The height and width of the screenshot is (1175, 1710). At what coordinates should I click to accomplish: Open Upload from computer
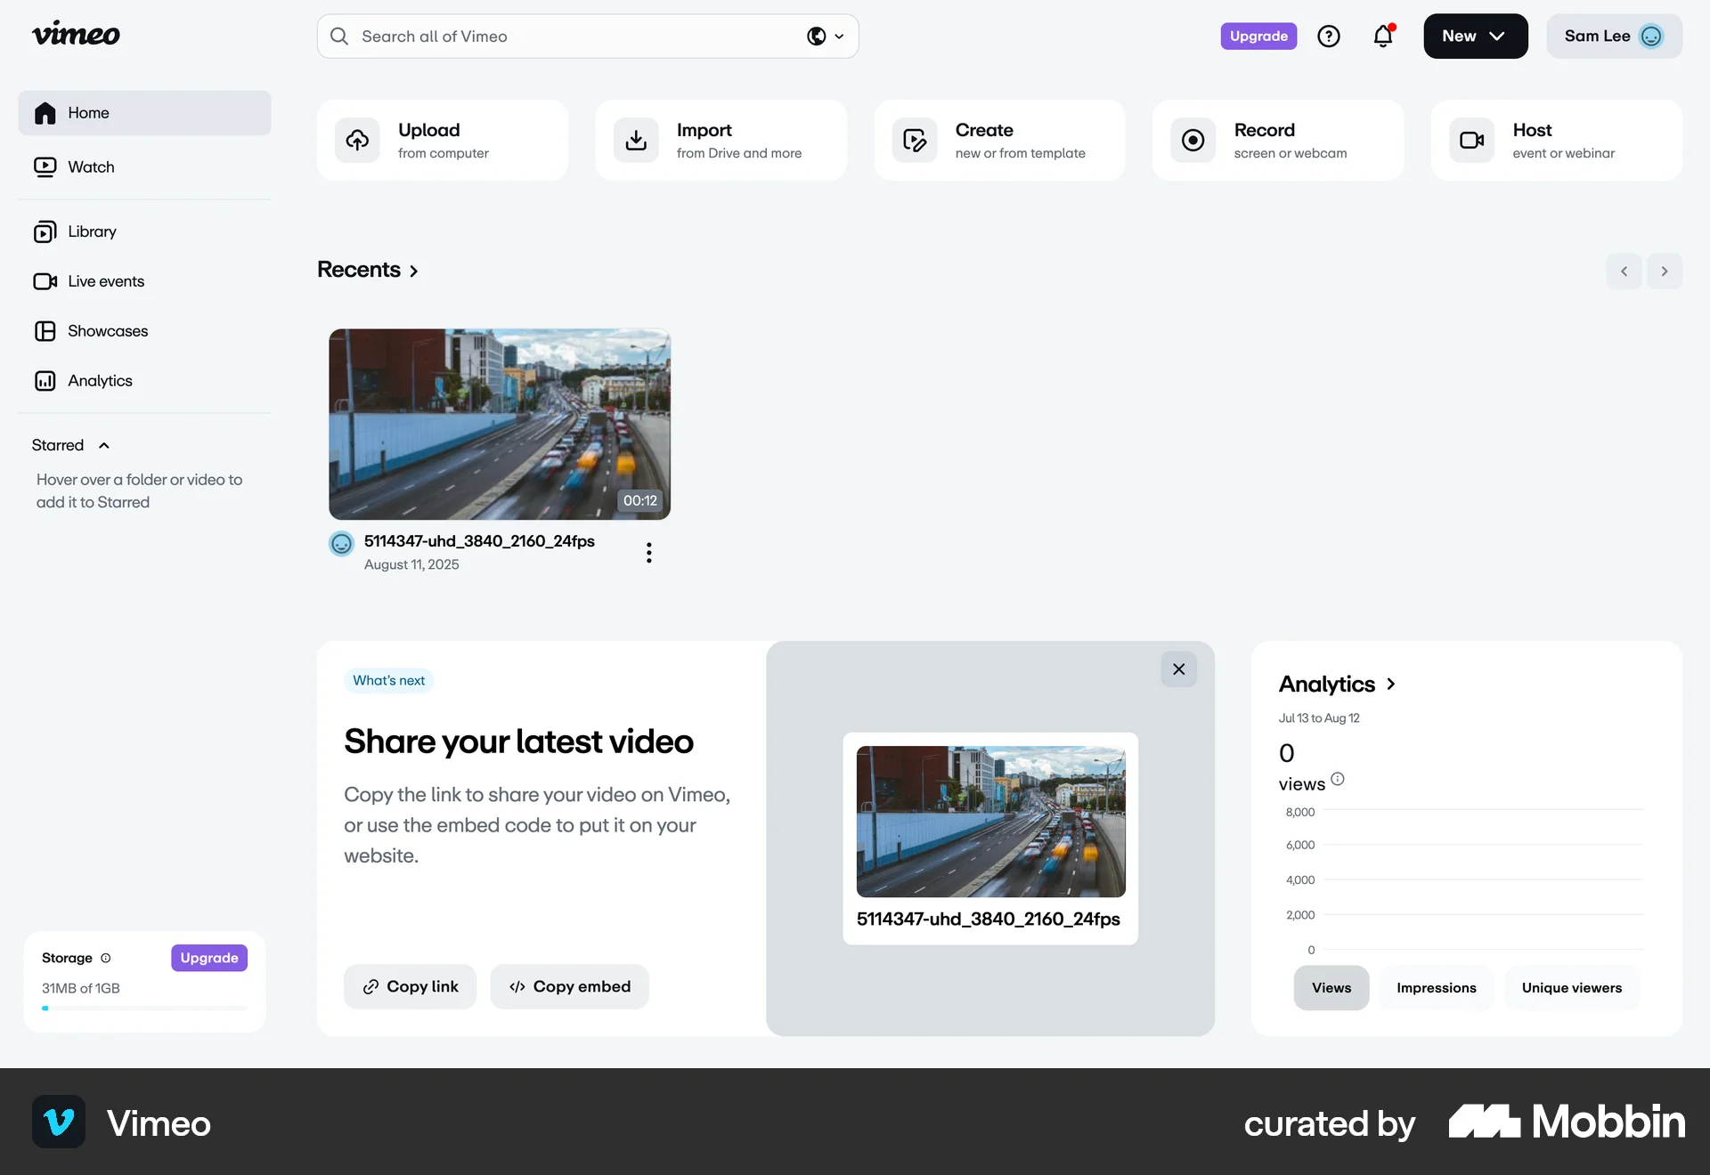tap(443, 140)
